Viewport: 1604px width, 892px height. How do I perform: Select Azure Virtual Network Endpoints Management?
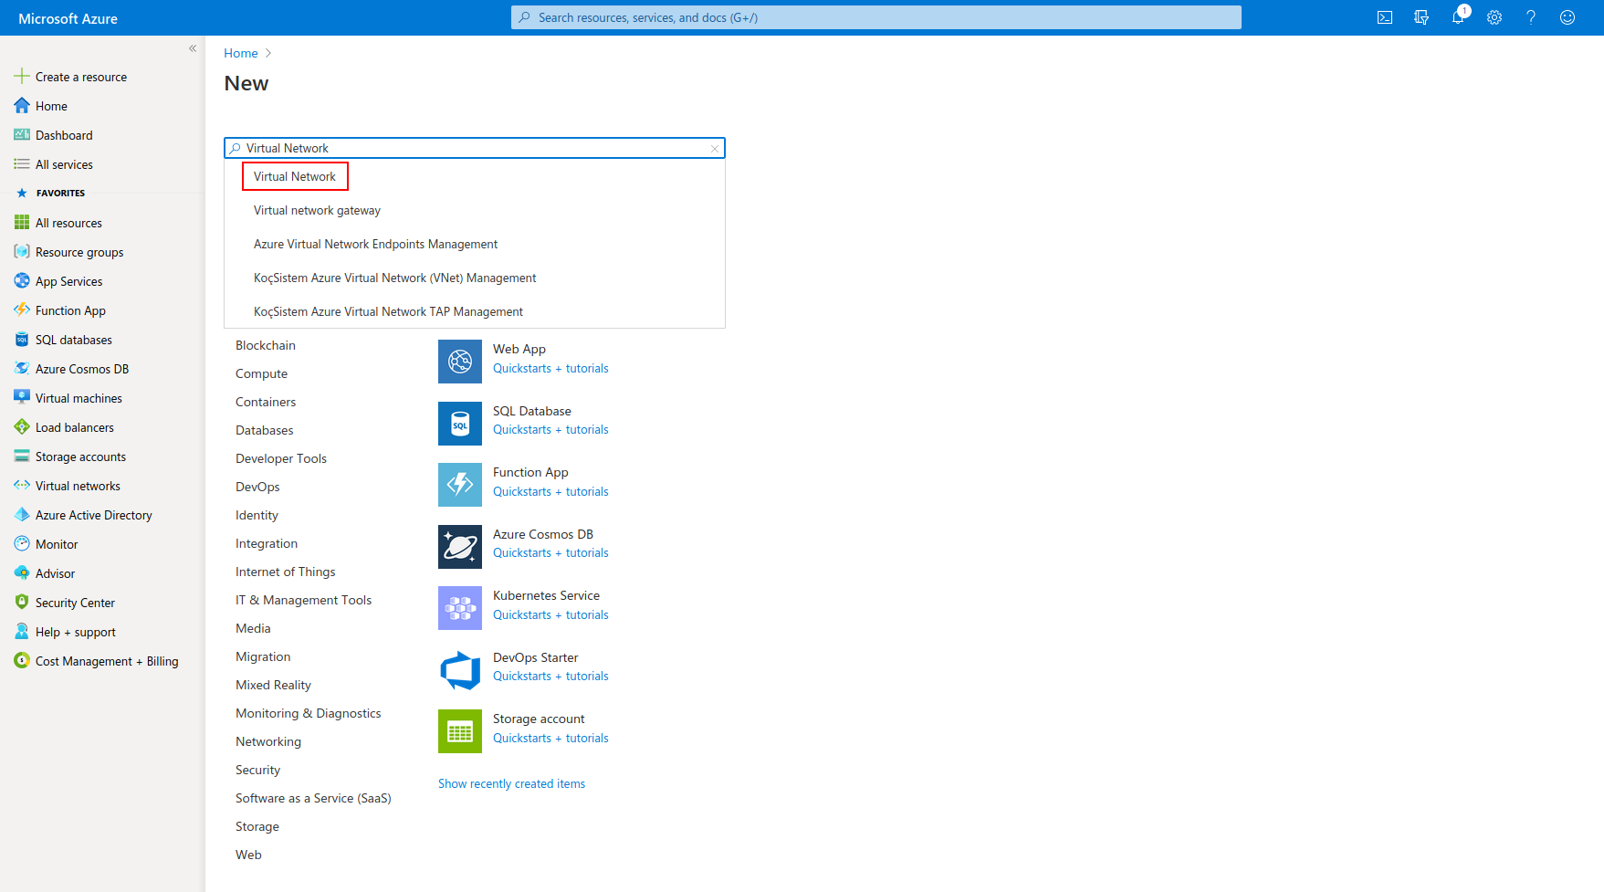[375, 244]
